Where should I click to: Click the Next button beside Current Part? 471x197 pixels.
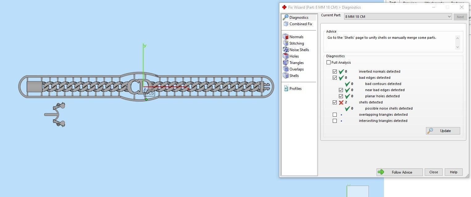pyautogui.click(x=460, y=17)
